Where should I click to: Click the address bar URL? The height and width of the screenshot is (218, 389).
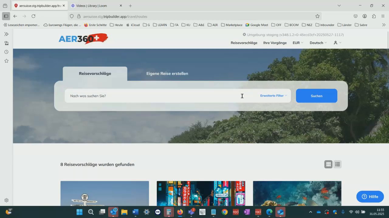point(115,16)
